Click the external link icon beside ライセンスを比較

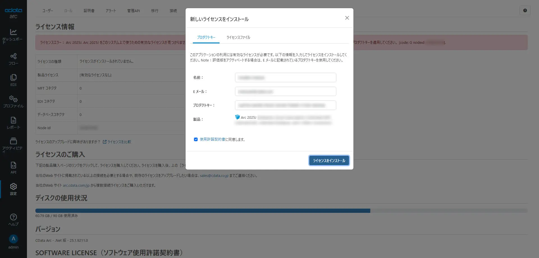[105, 142]
